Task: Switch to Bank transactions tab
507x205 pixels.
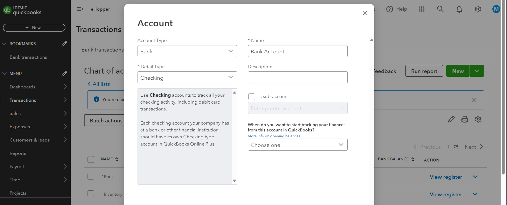Action: 102,50
